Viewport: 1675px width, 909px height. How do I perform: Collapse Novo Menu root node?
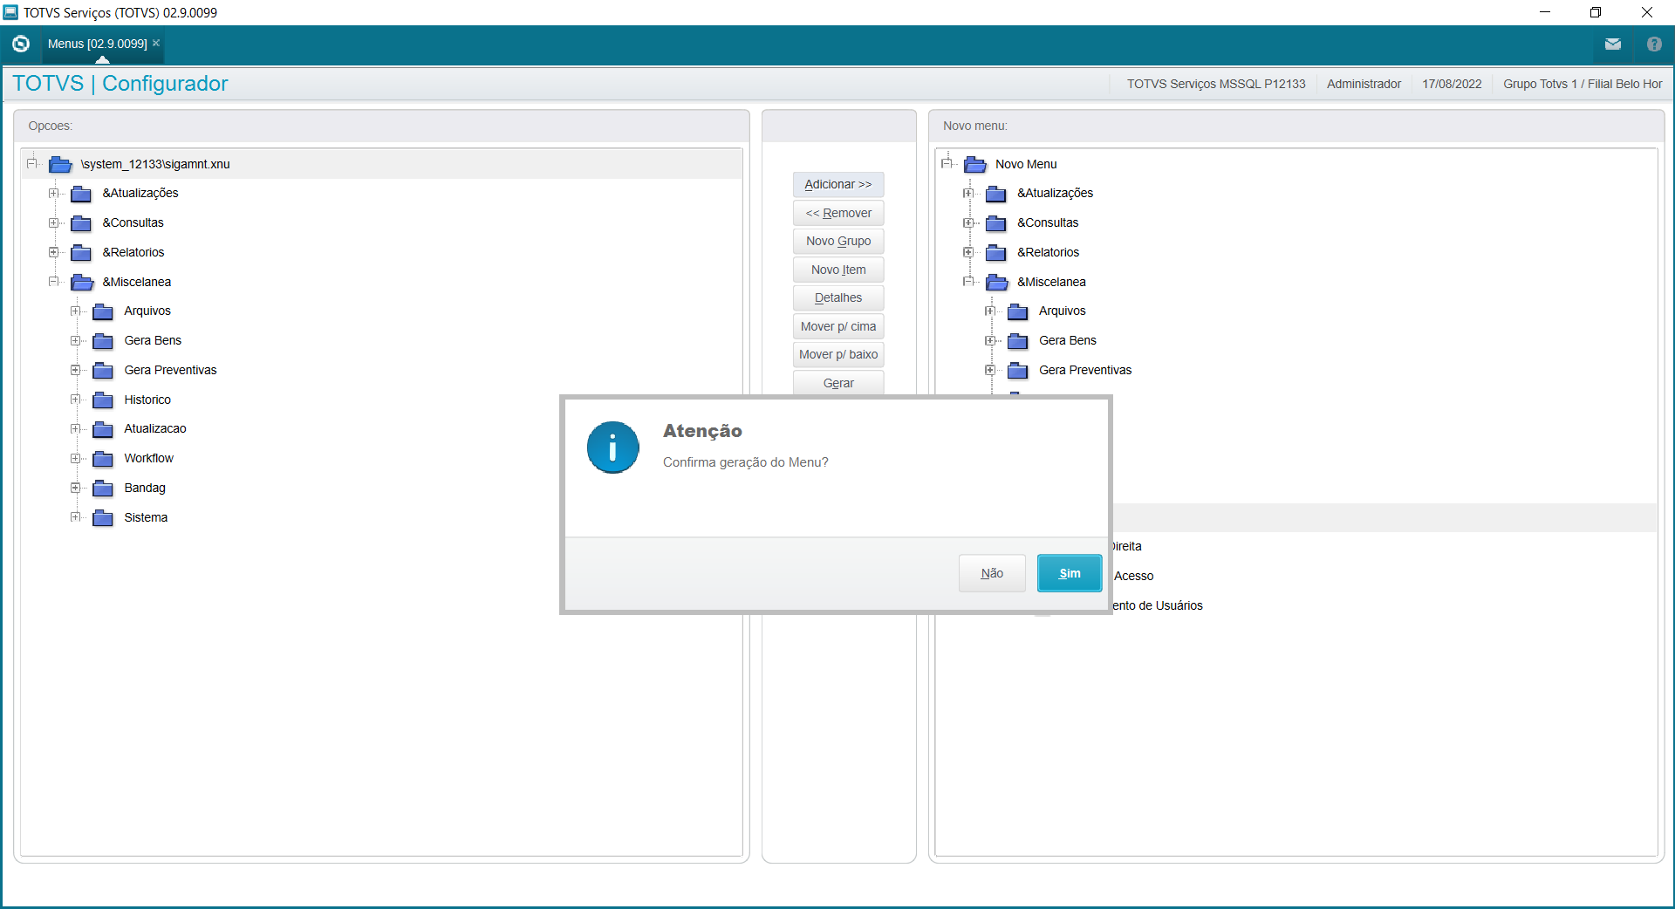[947, 163]
